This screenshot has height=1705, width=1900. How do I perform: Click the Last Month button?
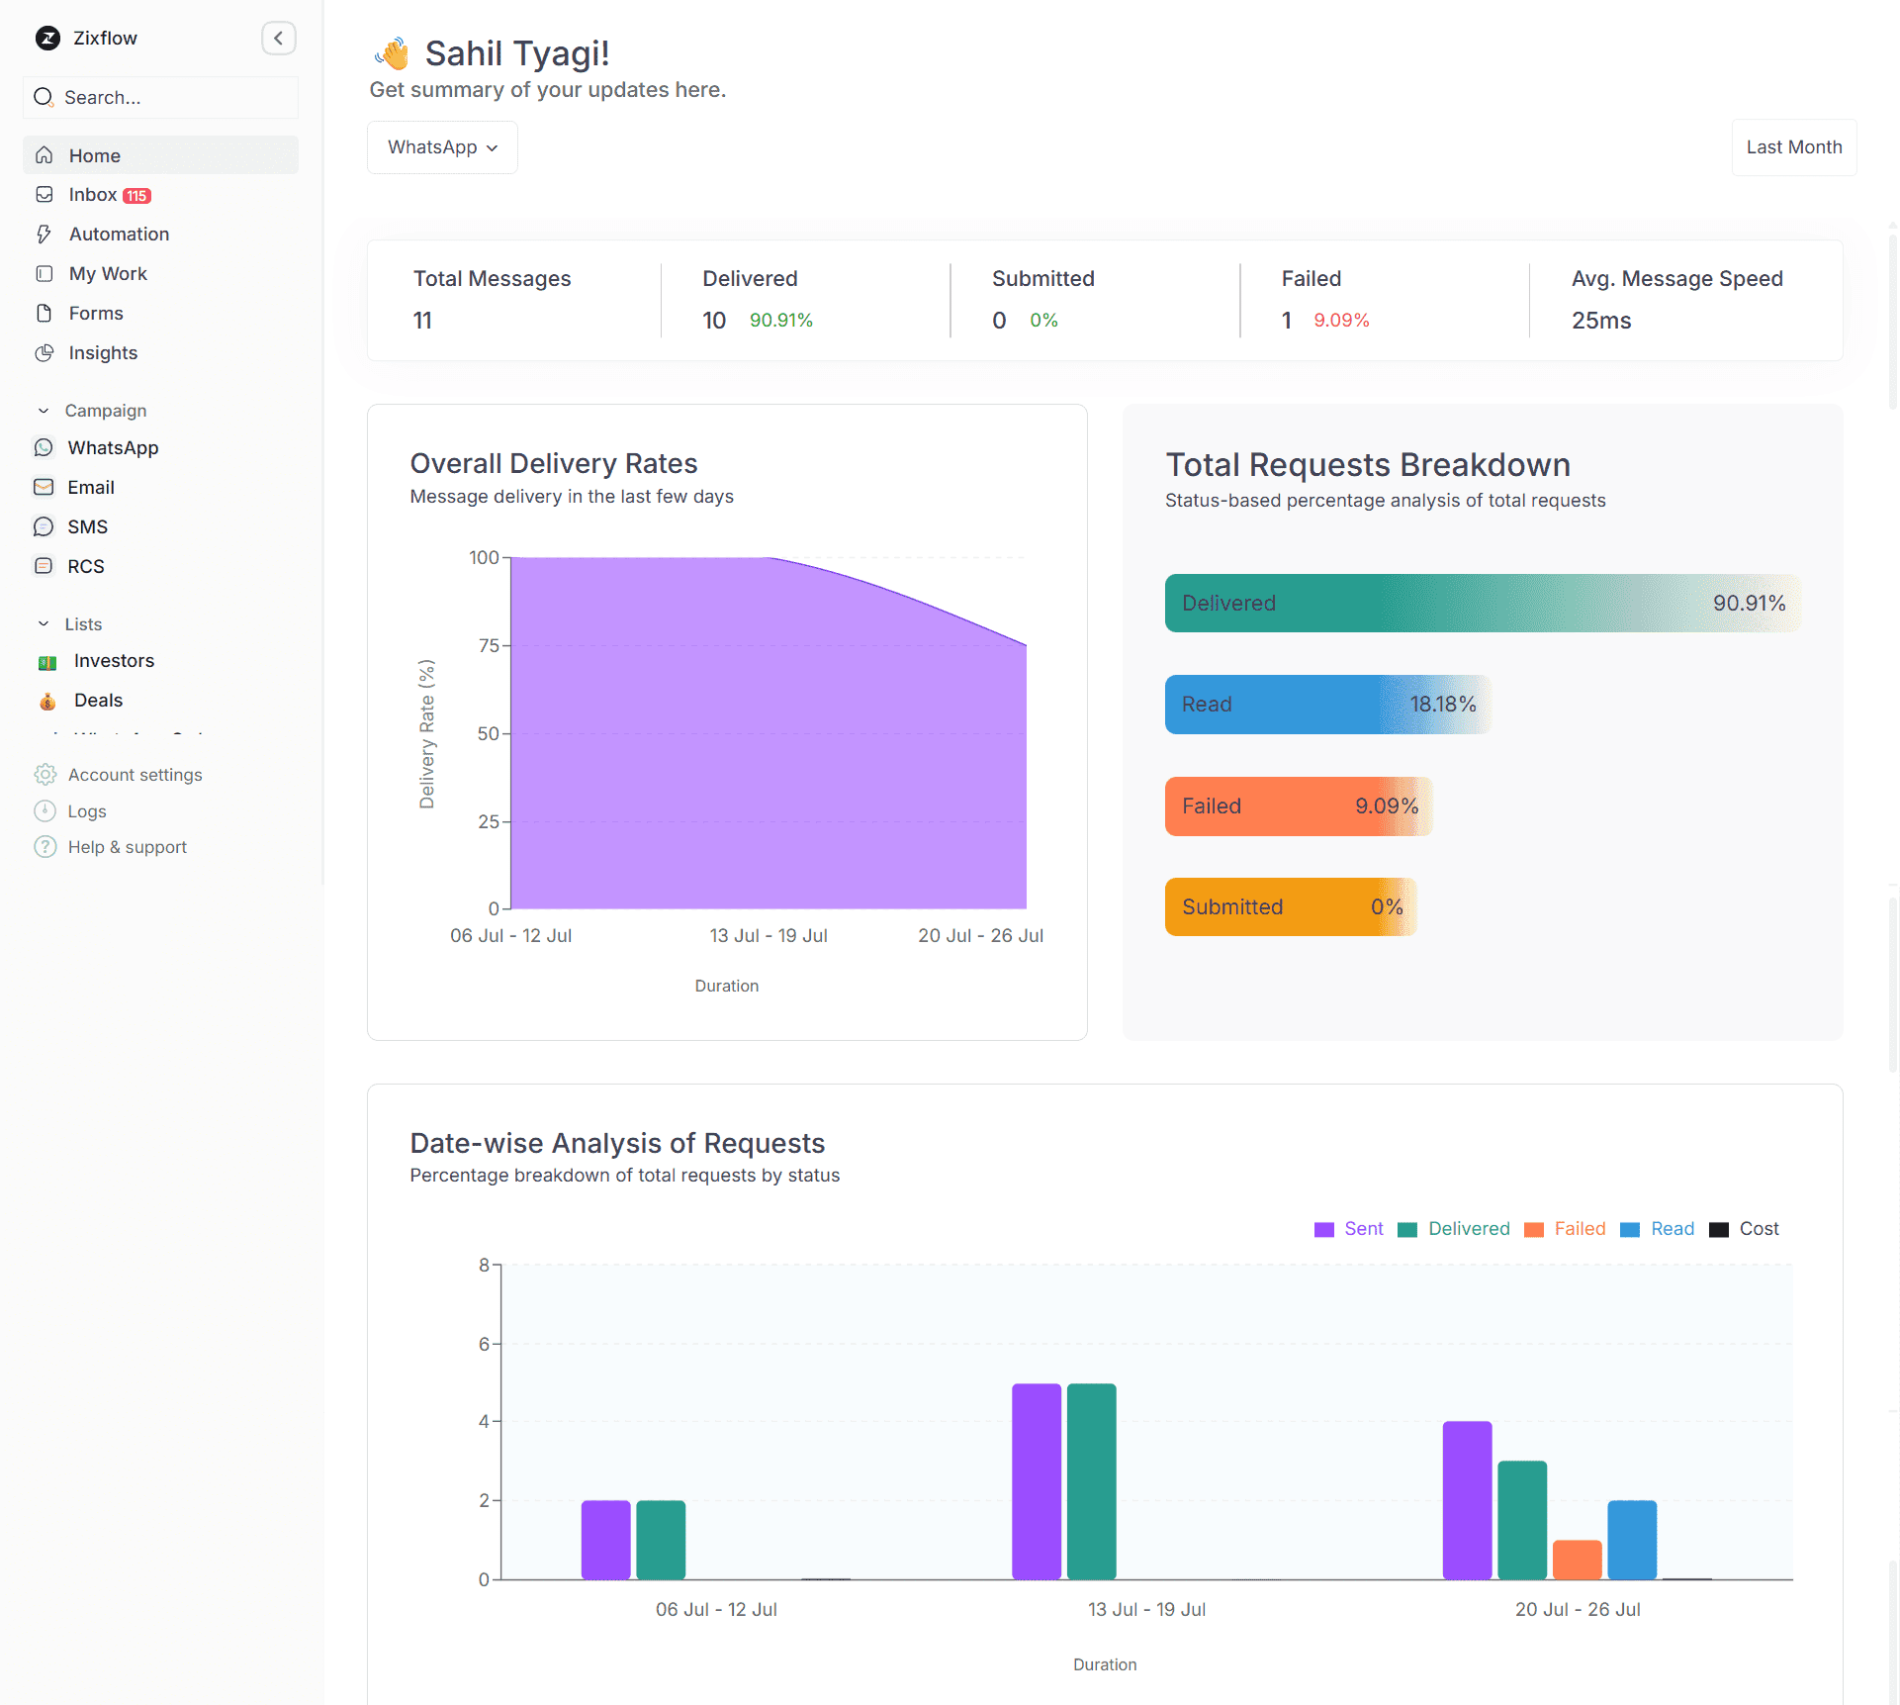point(1793,146)
